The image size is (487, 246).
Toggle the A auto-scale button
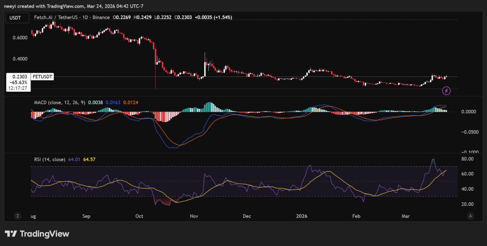click(470, 216)
